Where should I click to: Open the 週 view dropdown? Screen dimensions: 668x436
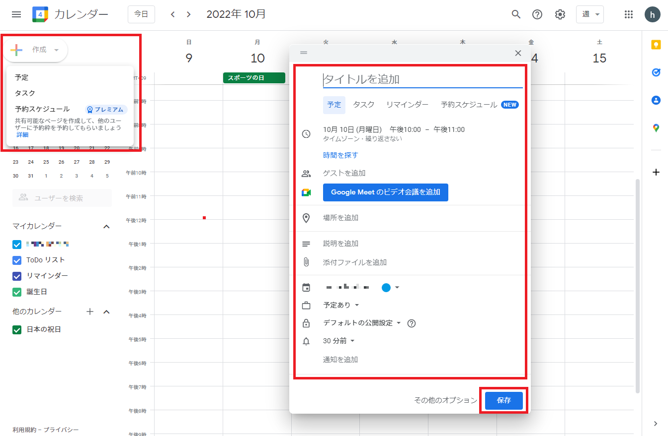tap(589, 14)
